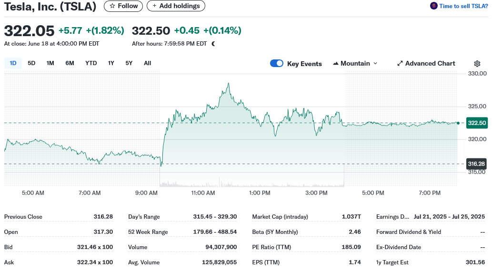Click the Avg. Volume value 125,829,055

pyautogui.click(x=220, y=262)
